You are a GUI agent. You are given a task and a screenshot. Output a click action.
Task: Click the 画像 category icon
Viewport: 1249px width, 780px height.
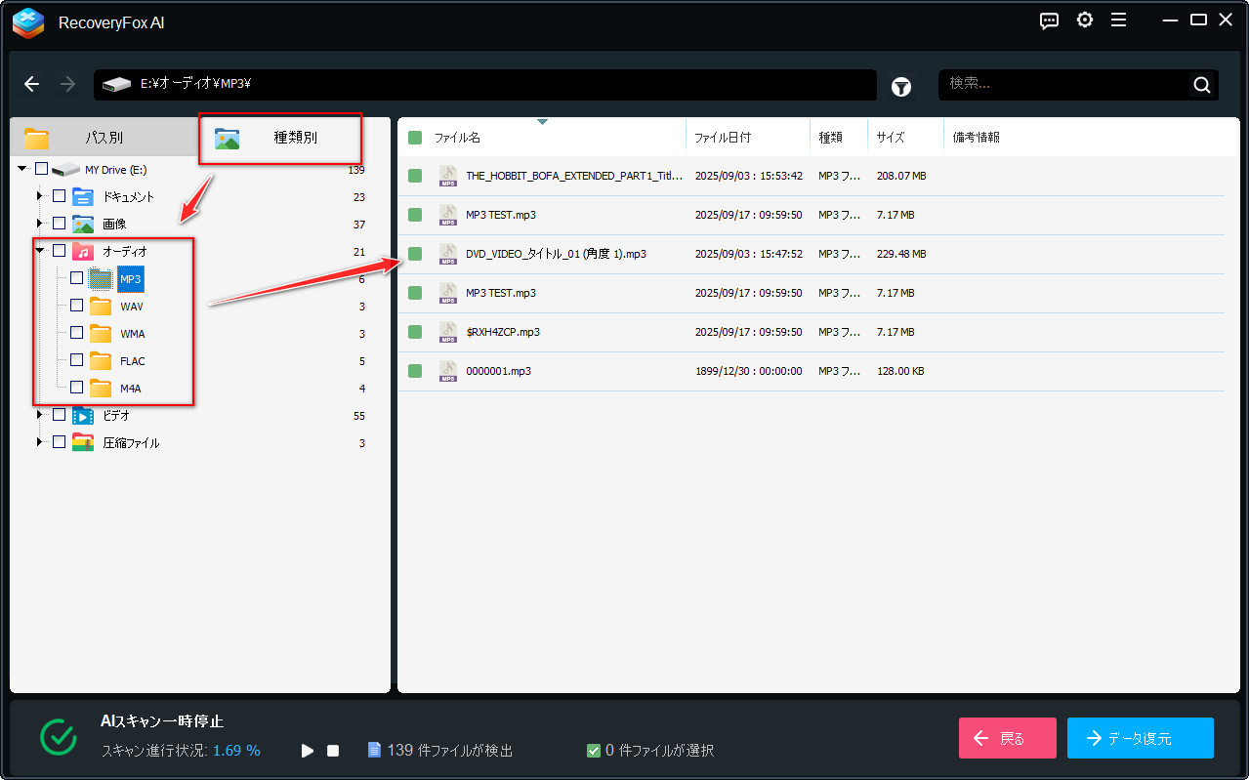click(83, 224)
